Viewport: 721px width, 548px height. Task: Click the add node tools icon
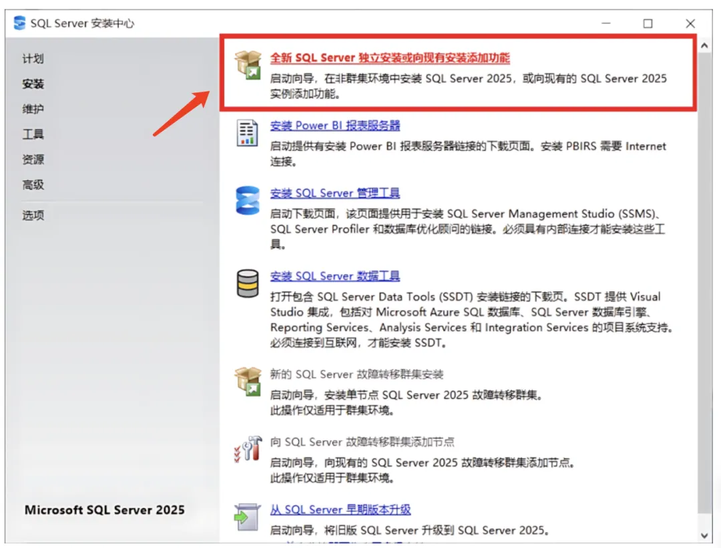click(x=248, y=449)
